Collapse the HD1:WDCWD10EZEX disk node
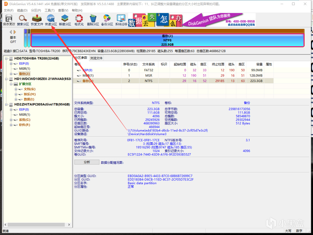The image size is (313, 235). pyautogui.click(x=6, y=79)
